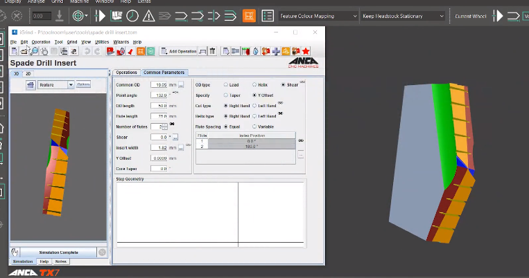This screenshot has height=278, width=529.
Task: Click flute 2 index position 180.0 cell
Action: pyautogui.click(x=252, y=147)
